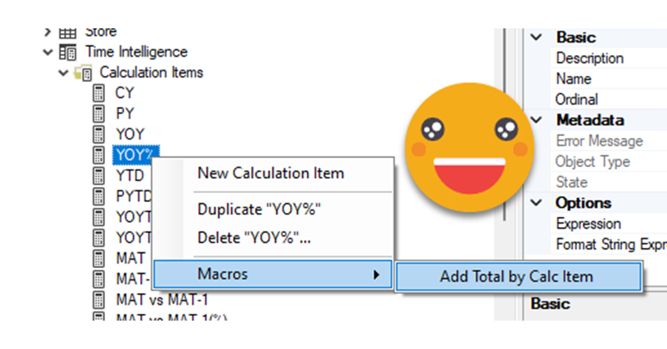Select the Ordinal property row
The width and height of the screenshot is (667, 349).
click(577, 99)
